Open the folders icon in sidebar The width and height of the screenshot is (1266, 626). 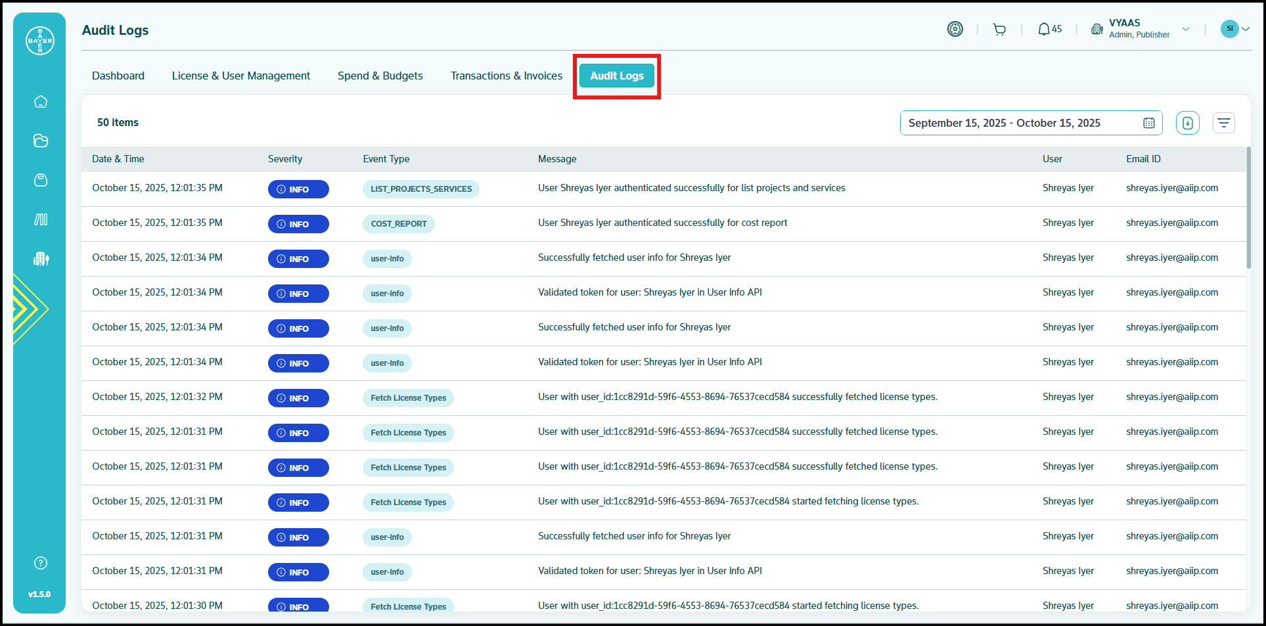[x=41, y=141]
